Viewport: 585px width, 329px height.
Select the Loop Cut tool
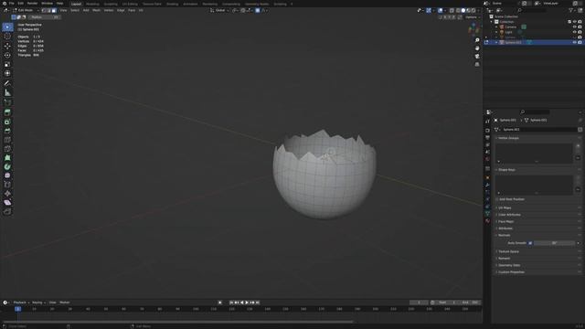7,140
